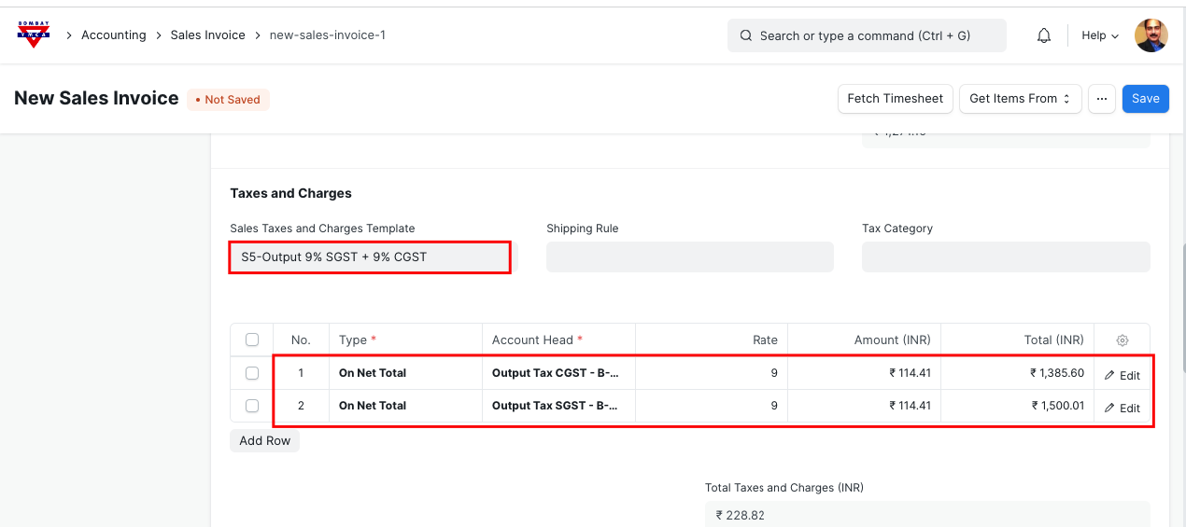The width and height of the screenshot is (1186, 527).
Task: Click the three-dot more options button
Action: click(1102, 99)
